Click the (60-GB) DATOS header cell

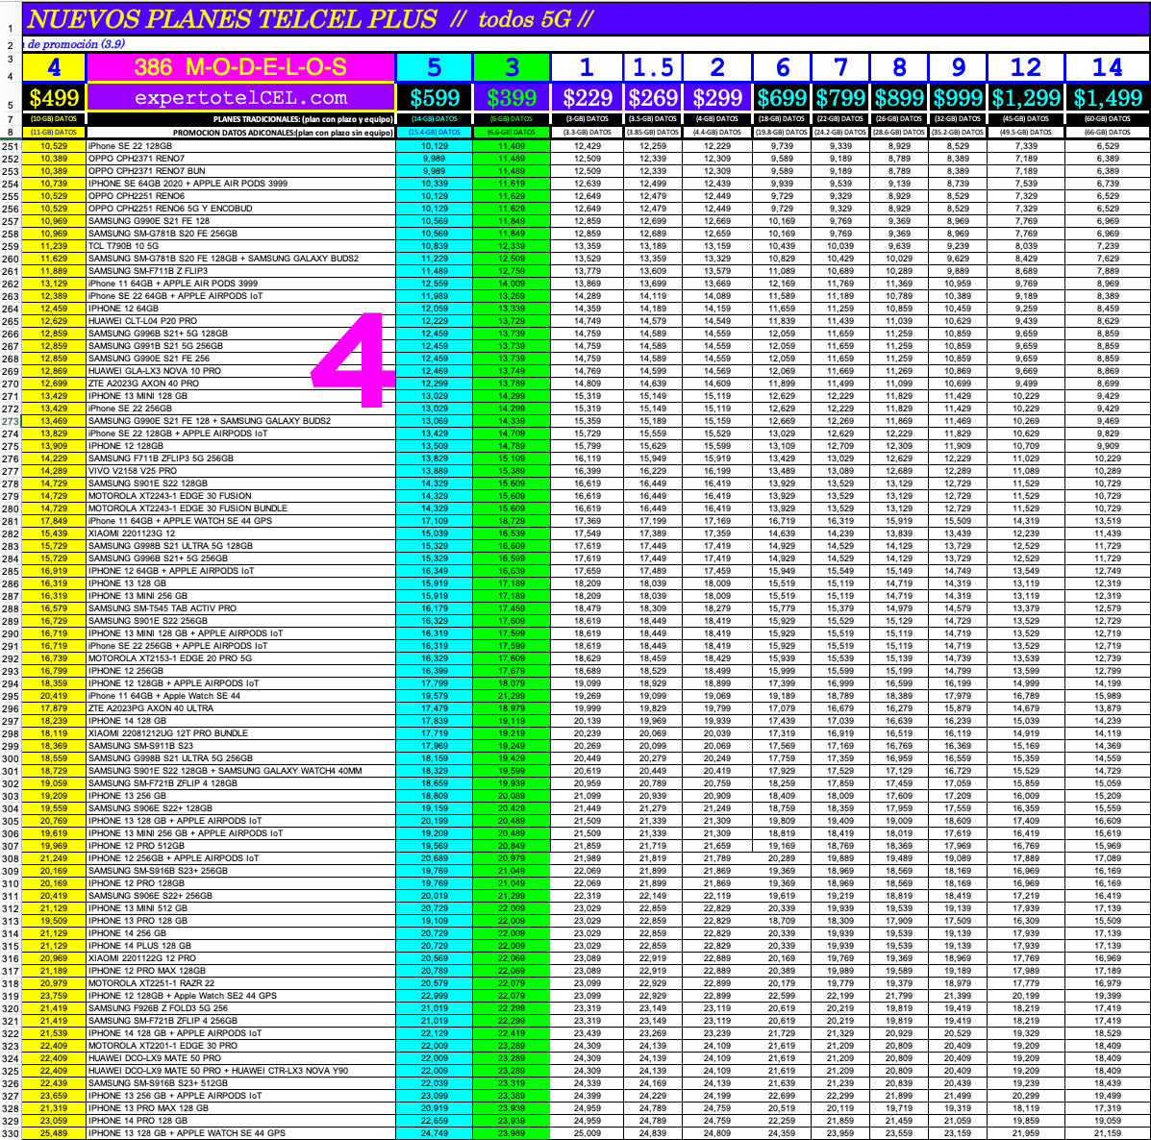1107,119
